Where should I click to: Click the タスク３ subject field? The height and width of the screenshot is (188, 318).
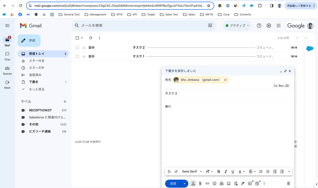(228, 93)
